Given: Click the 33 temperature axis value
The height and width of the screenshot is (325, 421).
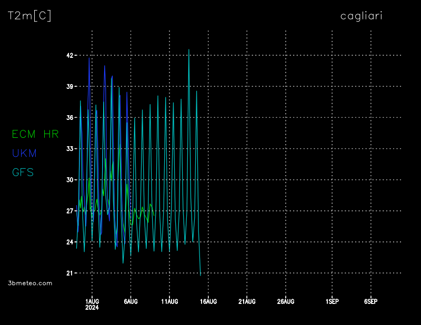Looking at the screenshot, I should 69,149.
